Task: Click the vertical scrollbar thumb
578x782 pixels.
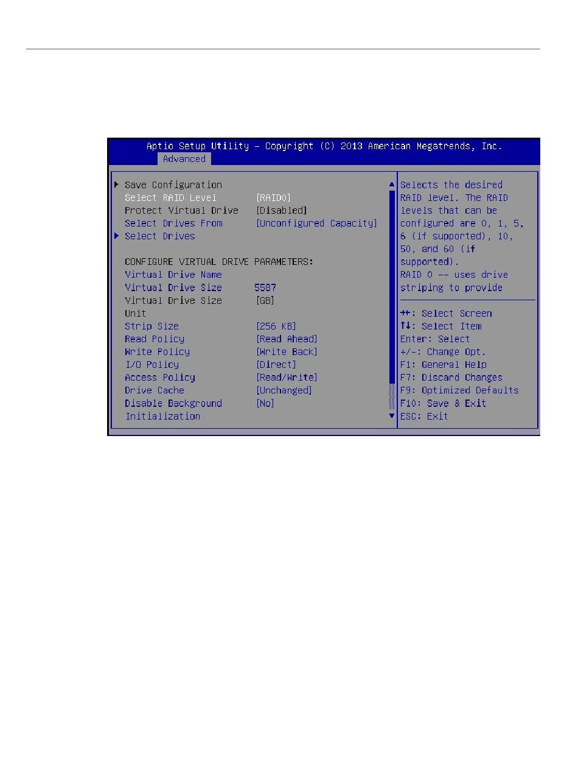Action: (392, 287)
